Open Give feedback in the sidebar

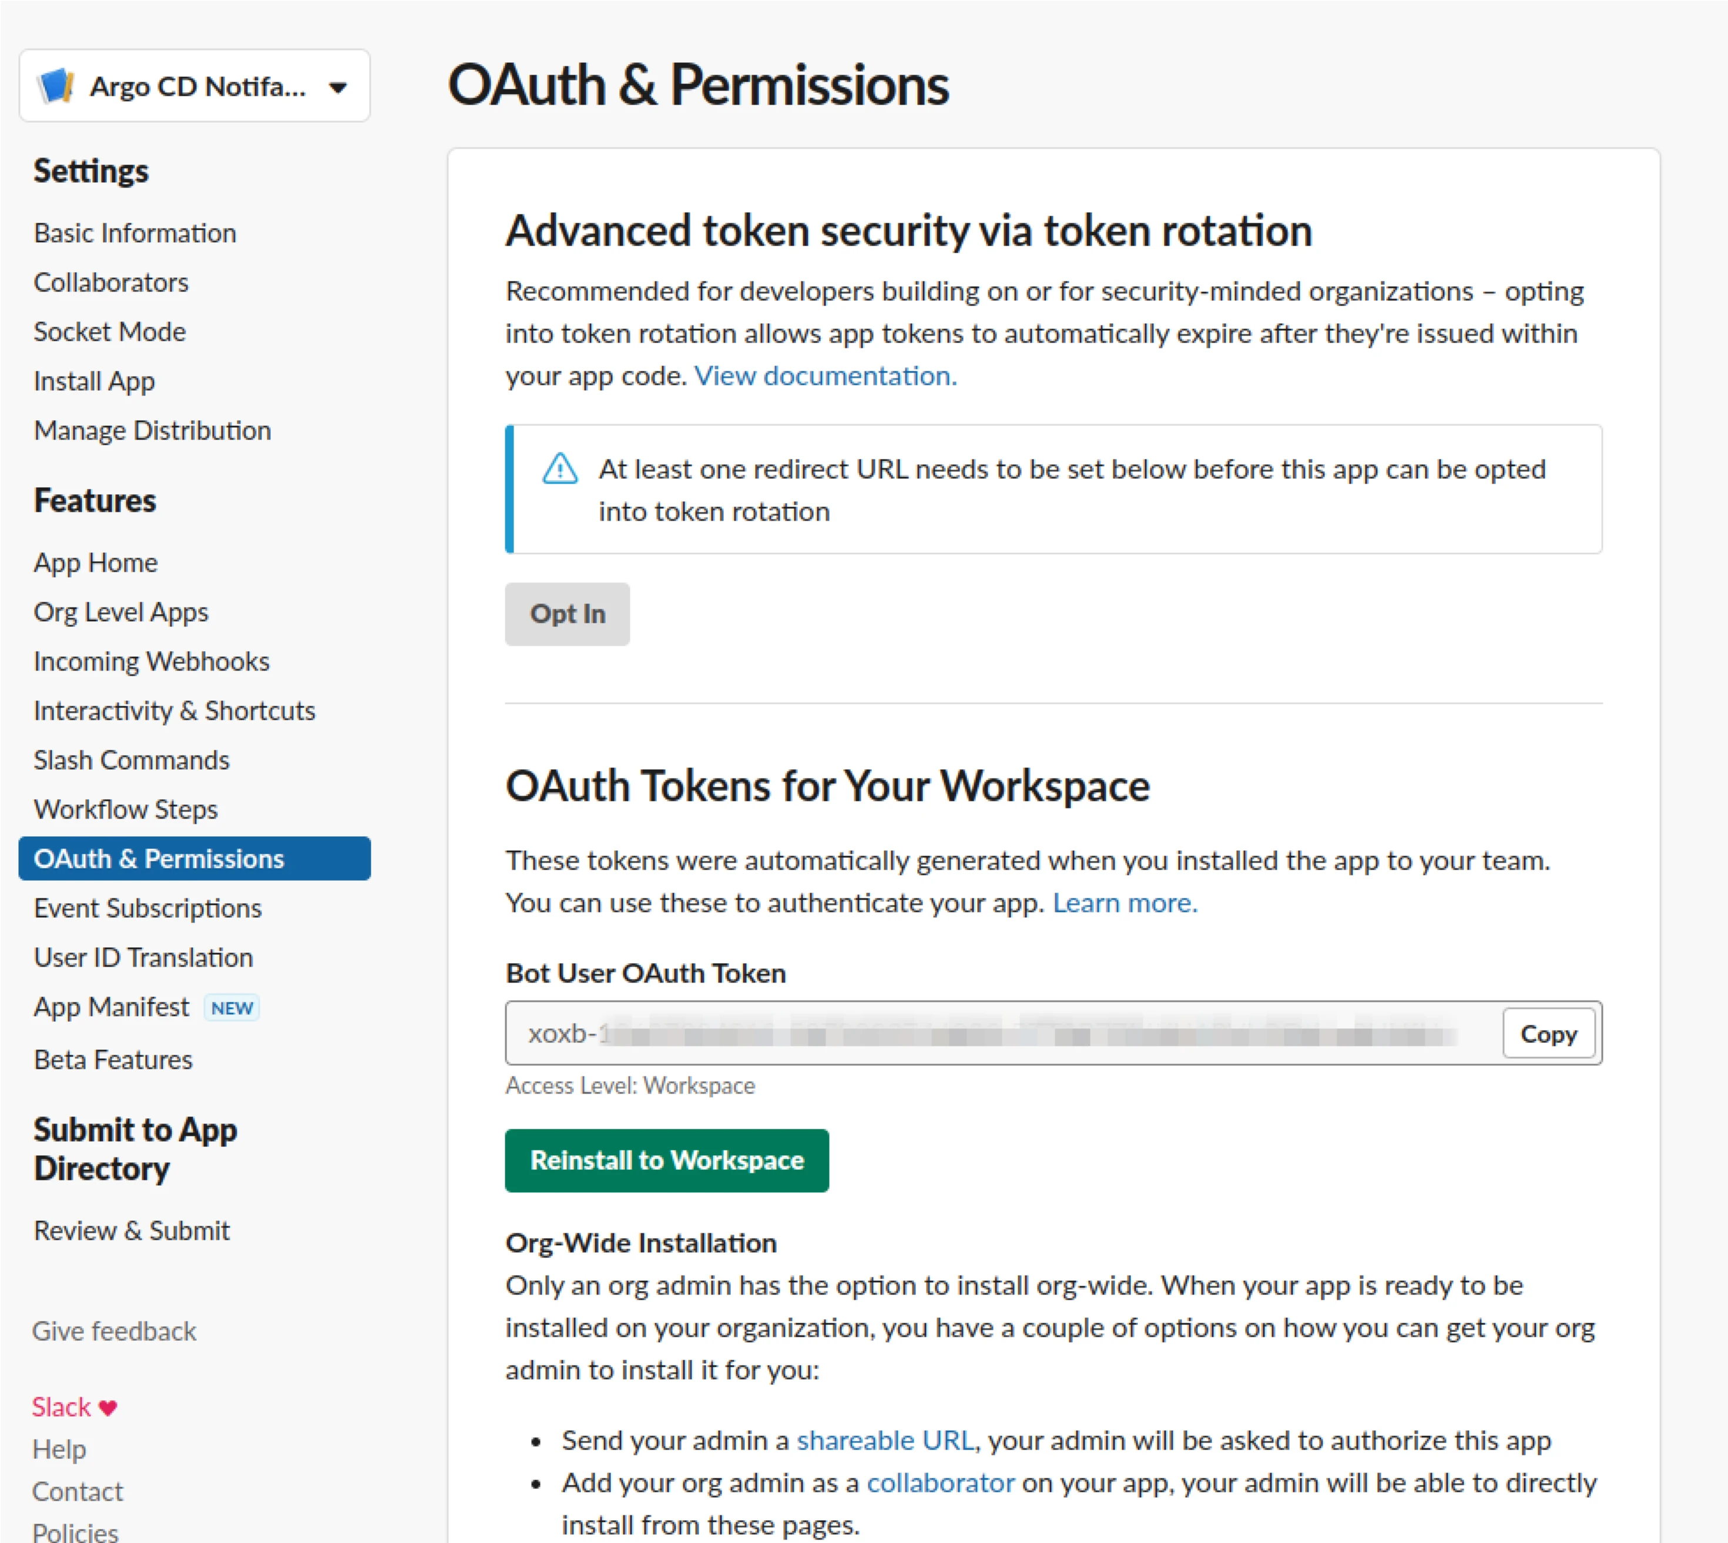click(x=113, y=1331)
